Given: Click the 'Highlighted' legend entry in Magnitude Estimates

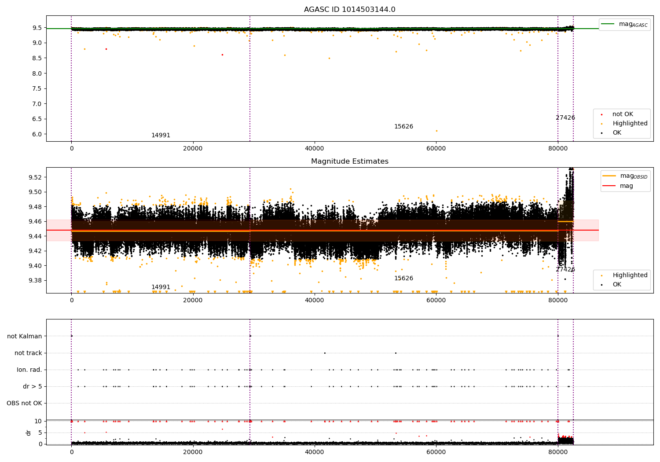Looking at the screenshot, I should point(630,275).
